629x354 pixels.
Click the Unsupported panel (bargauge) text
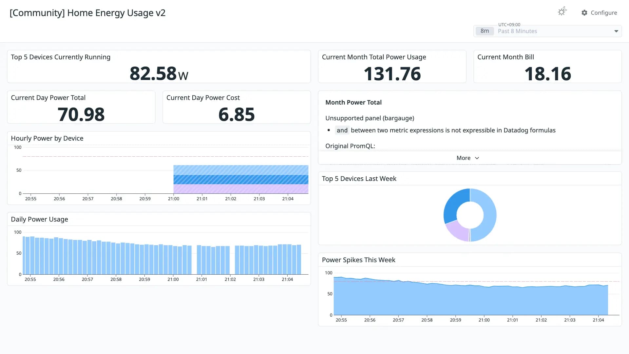click(370, 118)
